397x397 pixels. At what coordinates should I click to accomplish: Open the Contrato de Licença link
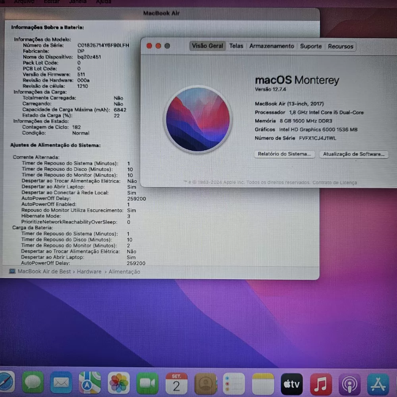[334, 183]
